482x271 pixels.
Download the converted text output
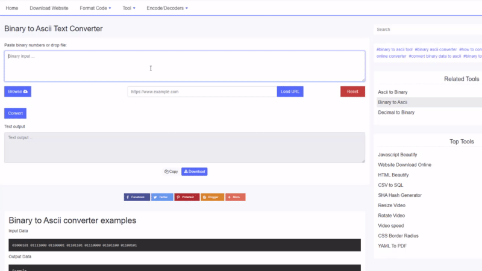click(195, 172)
